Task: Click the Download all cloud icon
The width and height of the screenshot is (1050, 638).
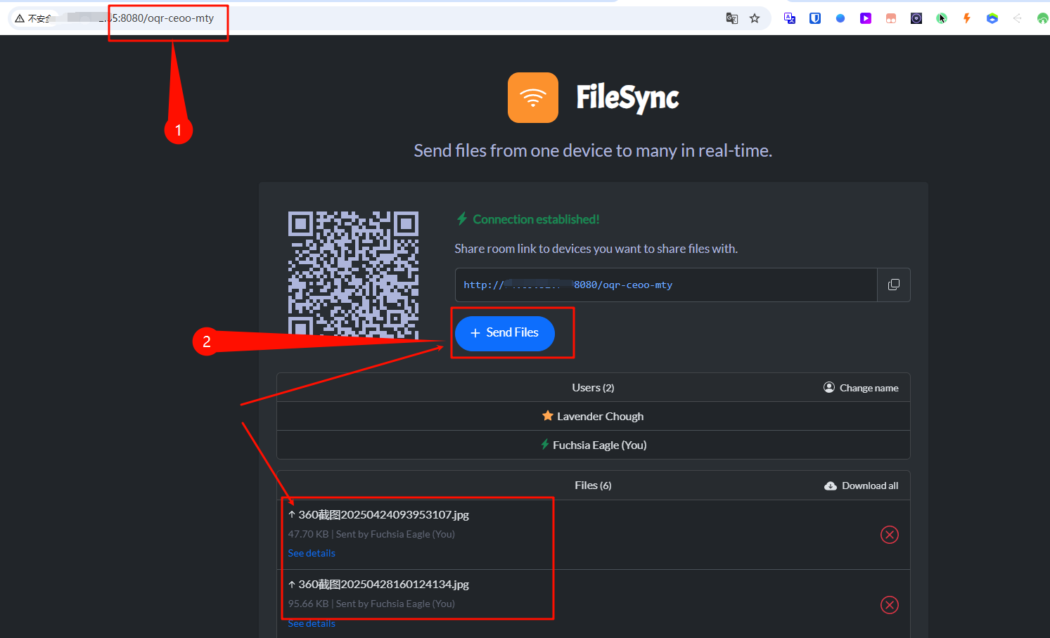Action: coord(831,486)
